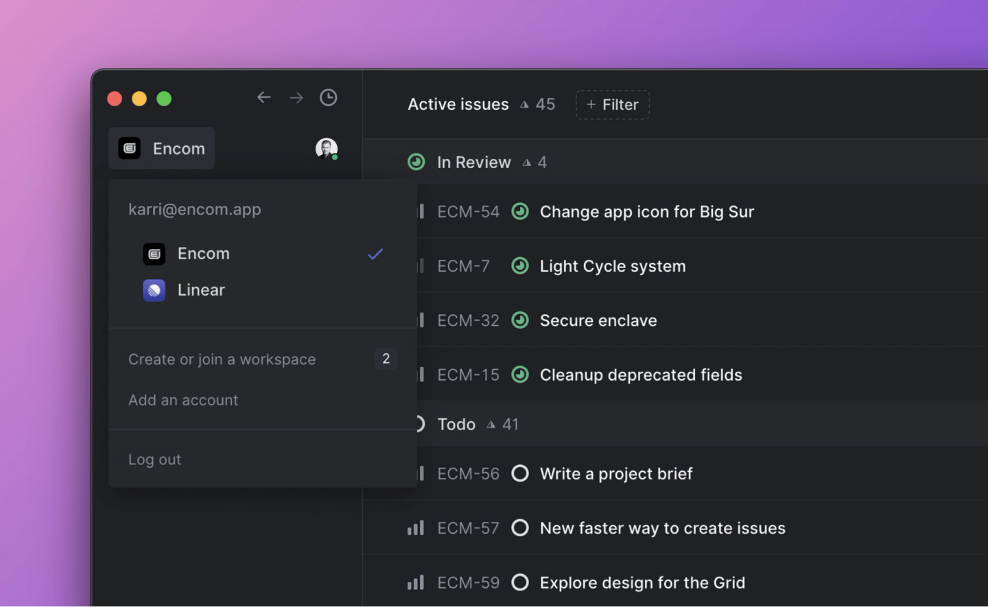
Task: Click the Todo status circle on ECM-56
Action: pos(520,473)
